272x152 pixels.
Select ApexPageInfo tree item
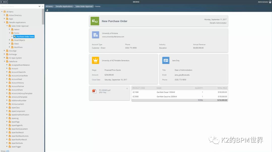(17, 125)
